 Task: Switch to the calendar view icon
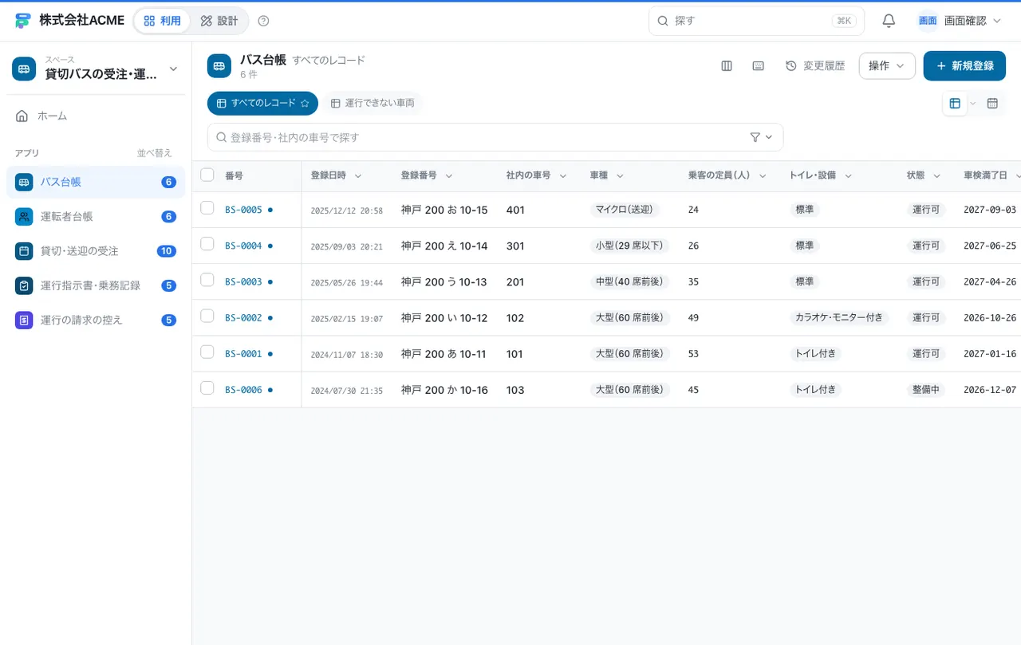[992, 104]
